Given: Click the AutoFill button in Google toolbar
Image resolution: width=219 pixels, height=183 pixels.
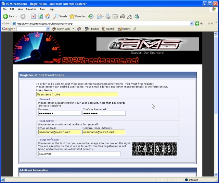Looking at the screenshot, I should click(x=108, y=29).
